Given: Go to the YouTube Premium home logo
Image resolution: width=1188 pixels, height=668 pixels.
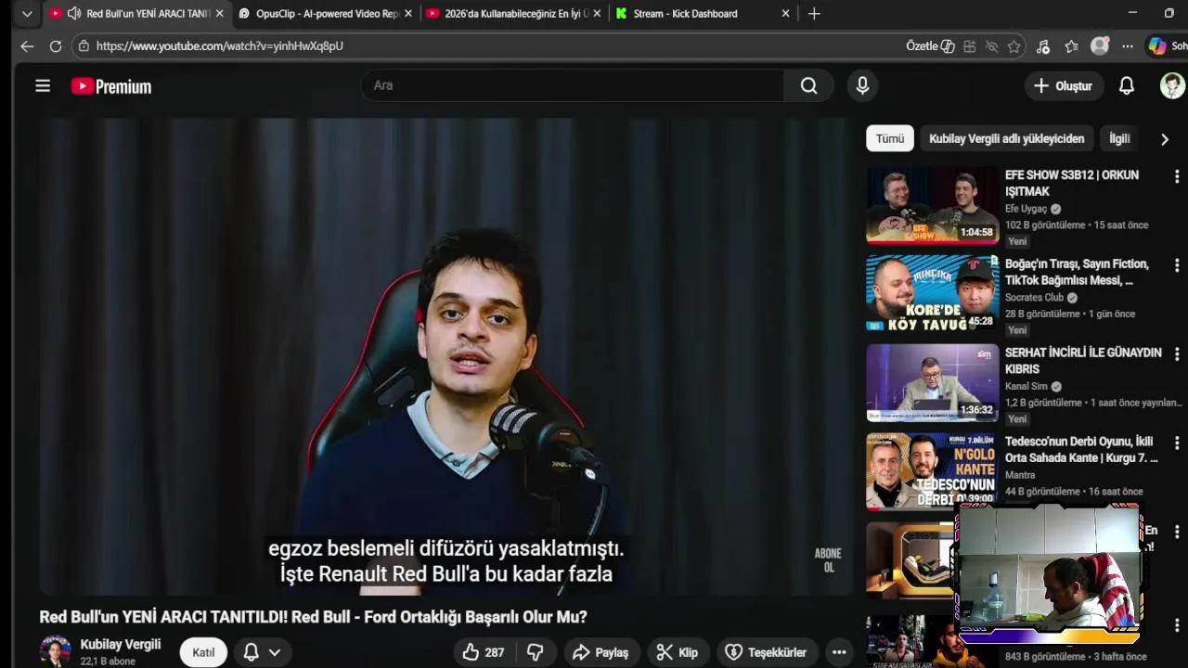Looking at the screenshot, I should 111,86.
